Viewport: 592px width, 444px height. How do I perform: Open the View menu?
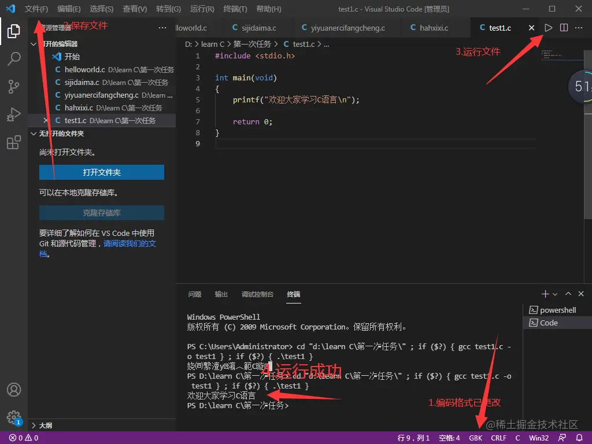(x=135, y=9)
